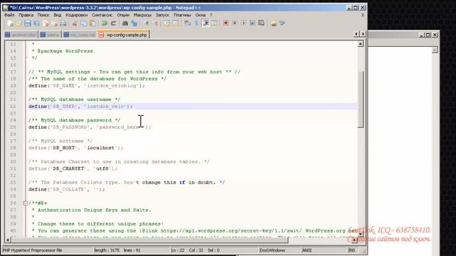Save the file using the Save toolbar icon
456x256 pixels.
28,23
